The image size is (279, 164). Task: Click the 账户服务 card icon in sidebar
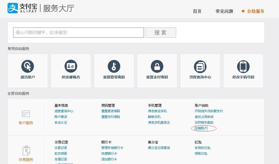pyautogui.click(x=26, y=113)
